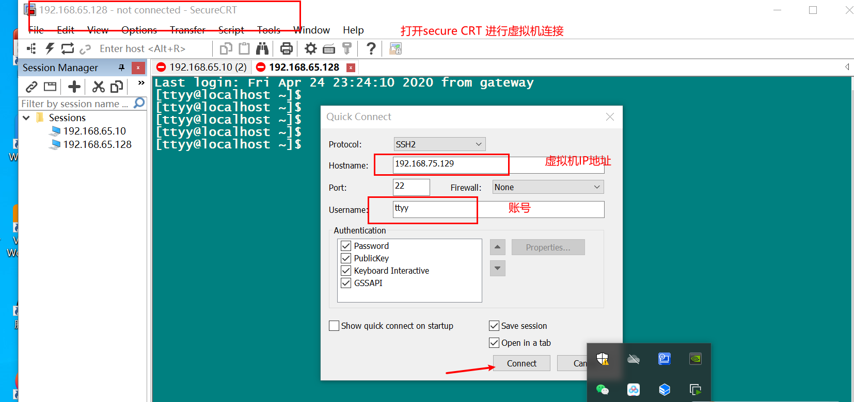Click the Cut scissors icon in Session Manager
This screenshot has height=402, width=854.
click(98, 87)
